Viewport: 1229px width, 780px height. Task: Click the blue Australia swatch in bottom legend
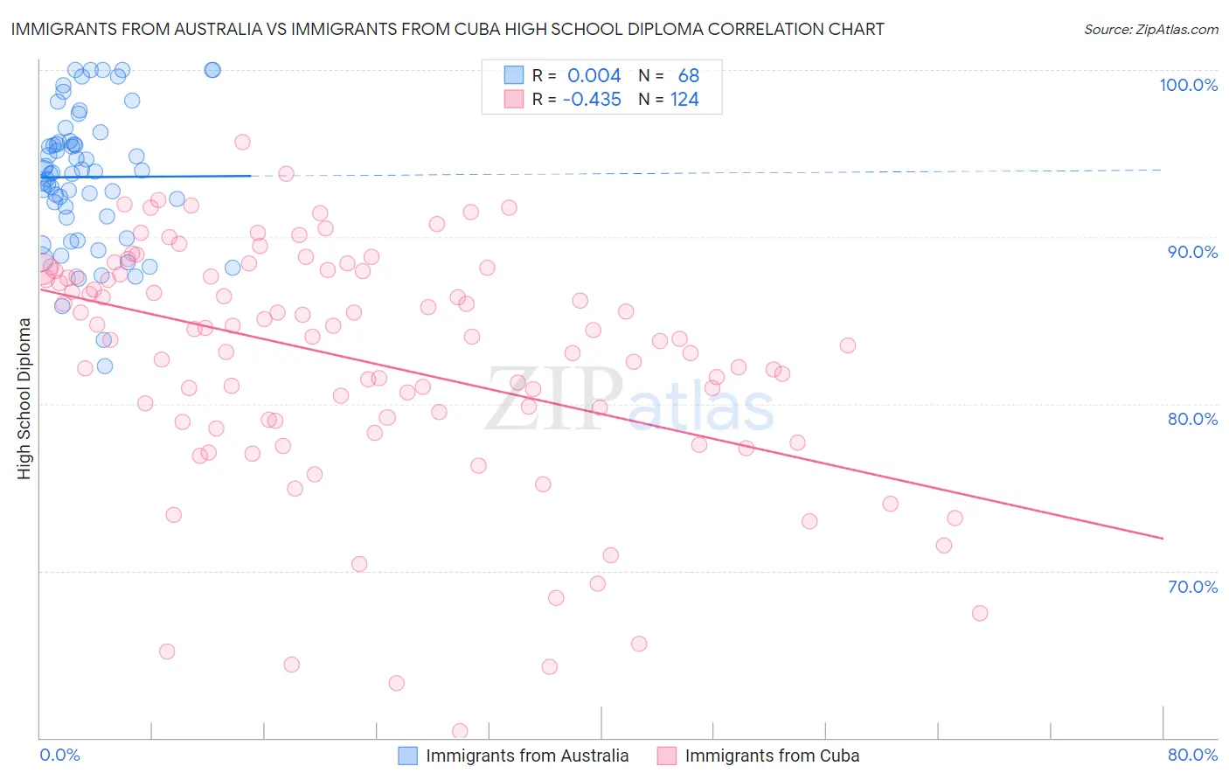(407, 756)
